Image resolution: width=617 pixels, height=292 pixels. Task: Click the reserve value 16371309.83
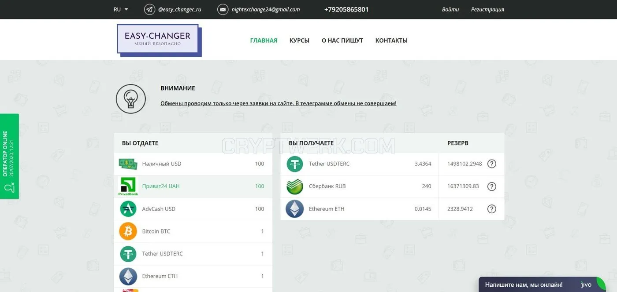463,186
